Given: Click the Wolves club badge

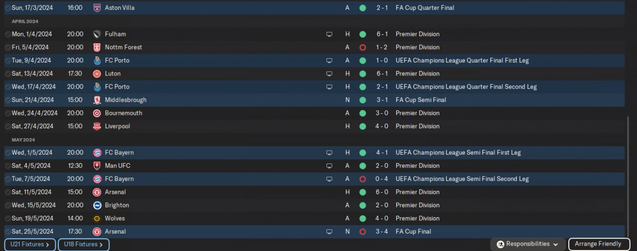Looking at the screenshot, I should pos(97,218).
